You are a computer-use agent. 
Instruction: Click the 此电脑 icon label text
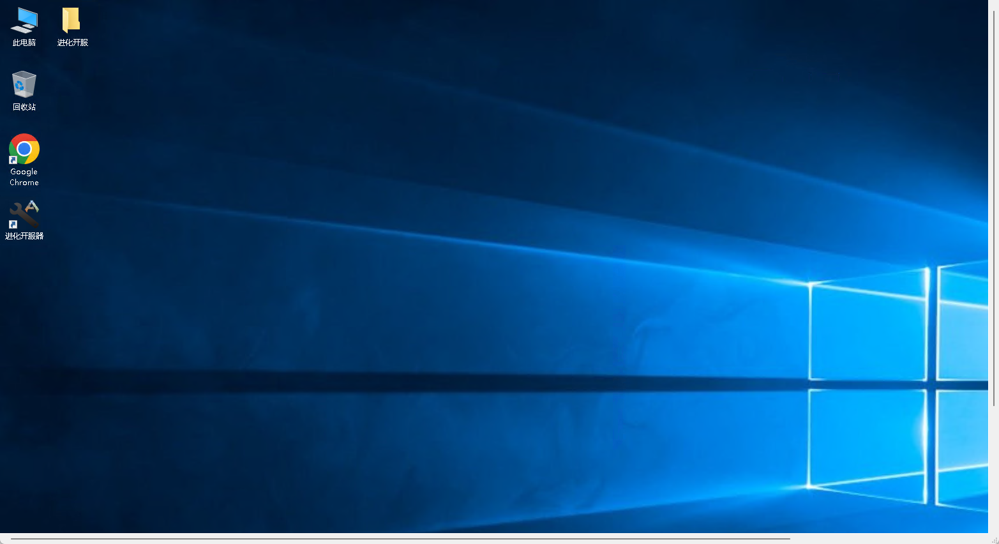tap(24, 43)
